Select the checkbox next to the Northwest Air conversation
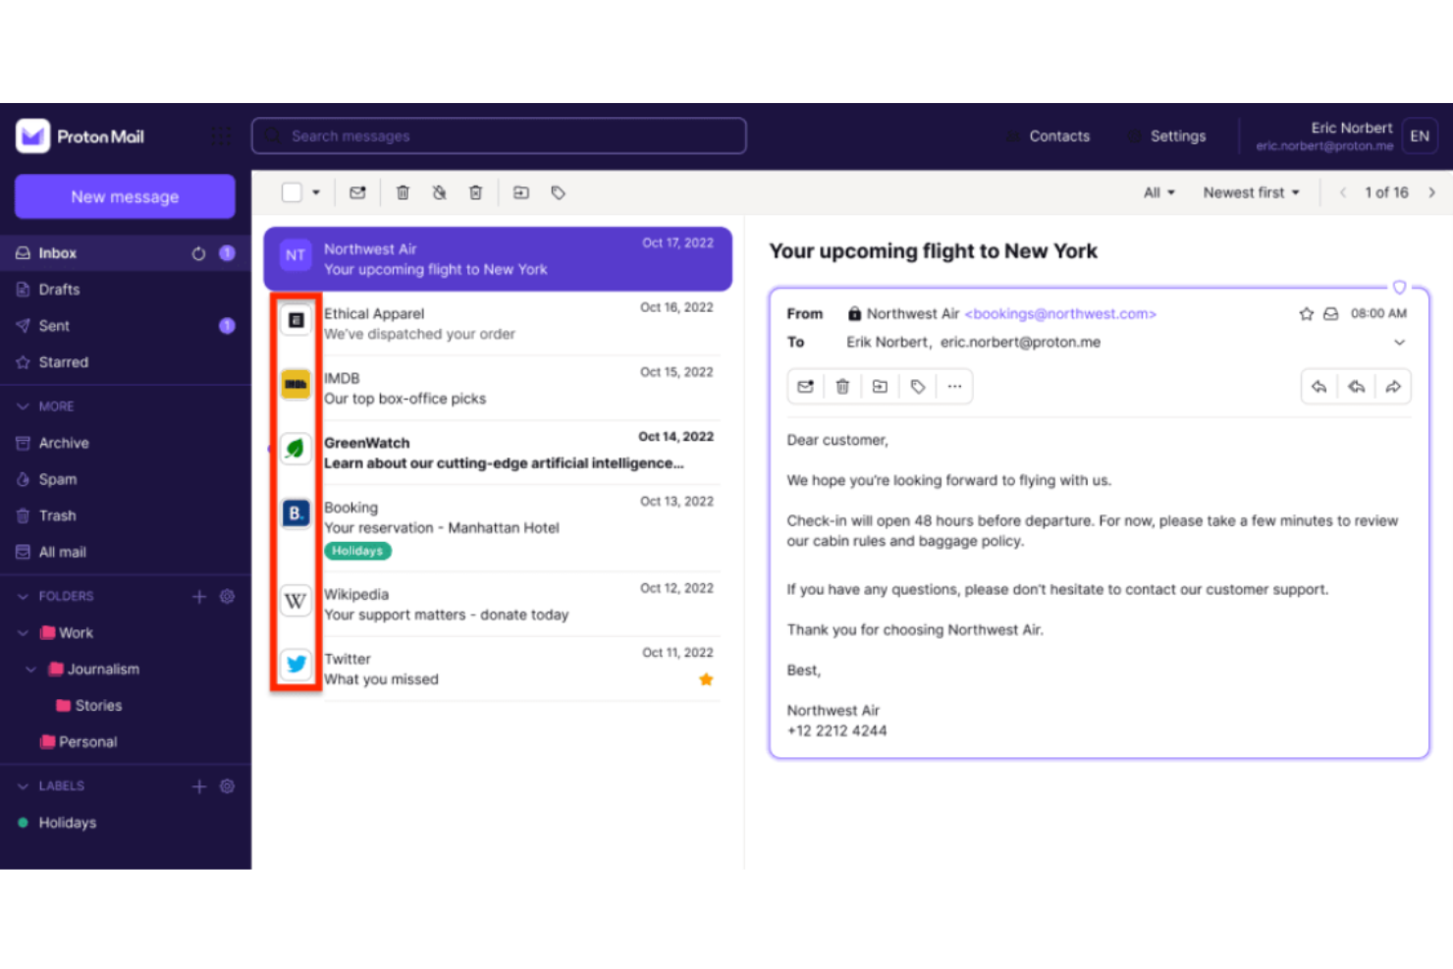This screenshot has height=969, width=1453. 296,255
